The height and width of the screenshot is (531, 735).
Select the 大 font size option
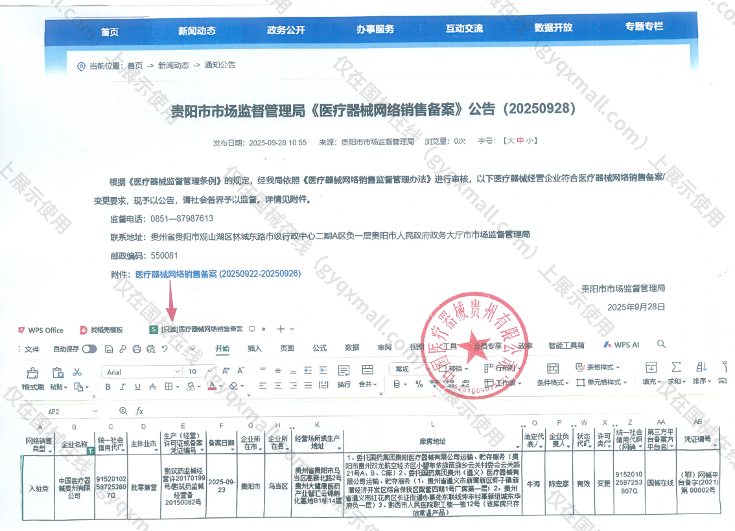coord(511,141)
